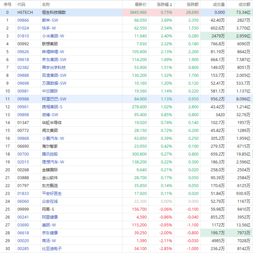
Task: Sort by the 涨跌额 column header
Action: pos(193,4)
